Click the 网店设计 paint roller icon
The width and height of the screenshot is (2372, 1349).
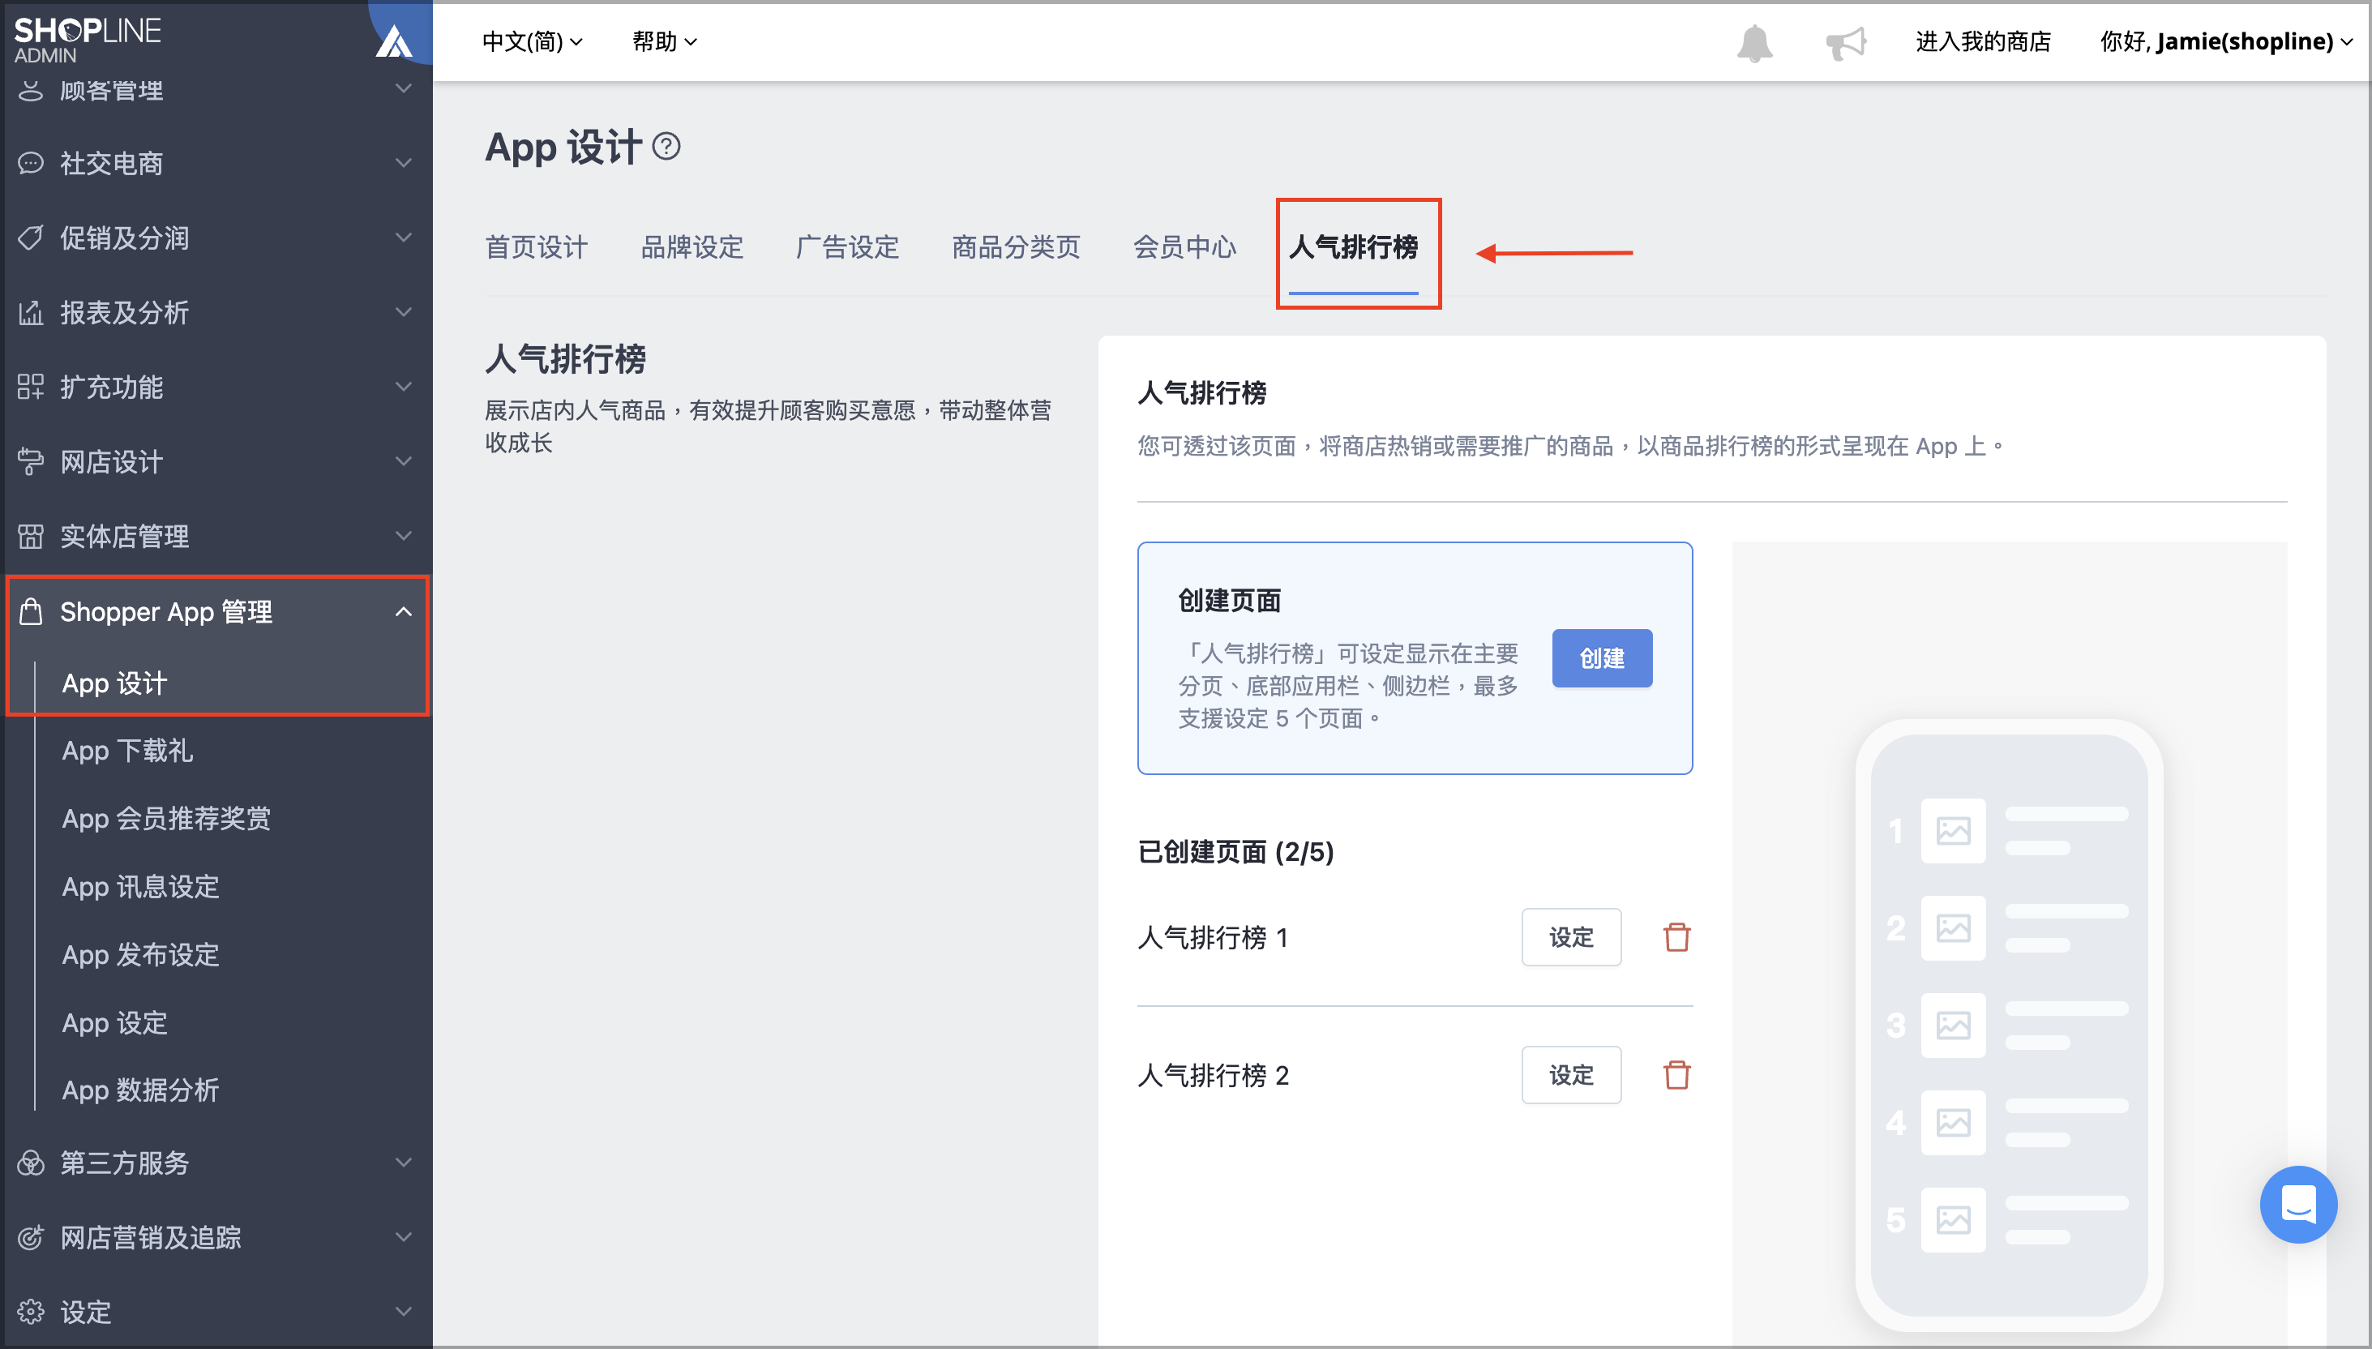point(31,461)
